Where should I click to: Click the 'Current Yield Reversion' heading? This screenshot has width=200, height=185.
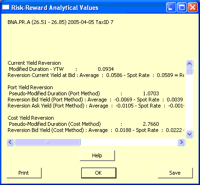click(x=34, y=63)
